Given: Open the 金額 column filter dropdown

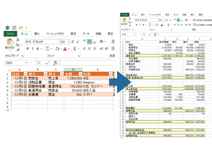Looking at the screenshot, I should coord(81,74).
